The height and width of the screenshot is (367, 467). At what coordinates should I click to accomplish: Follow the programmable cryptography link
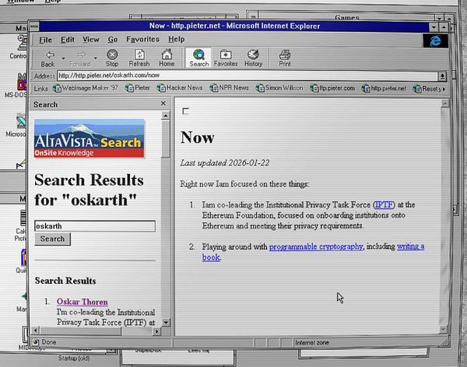(x=316, y=246)
